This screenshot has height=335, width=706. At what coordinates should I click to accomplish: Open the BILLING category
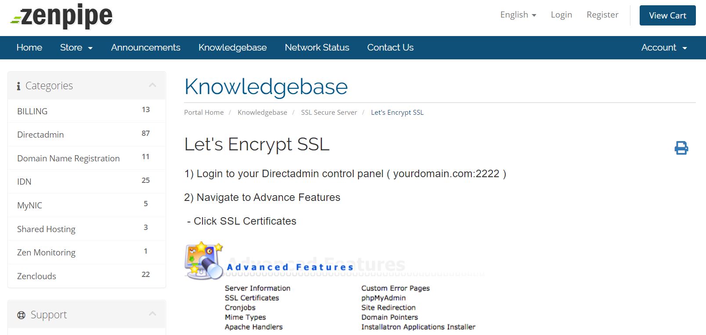[87, 111]
